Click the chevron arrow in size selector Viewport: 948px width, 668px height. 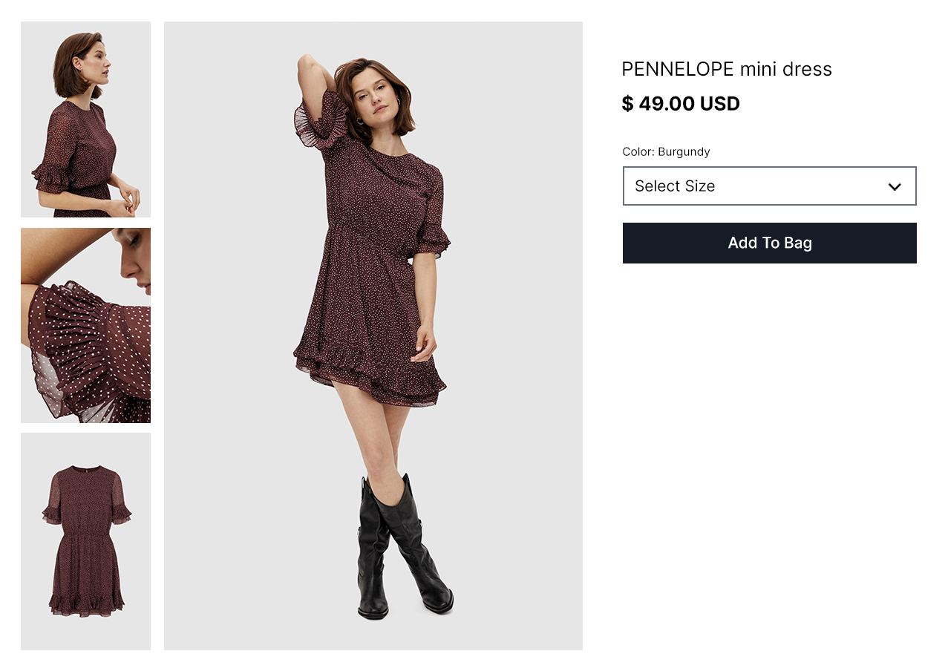(895, 186)
